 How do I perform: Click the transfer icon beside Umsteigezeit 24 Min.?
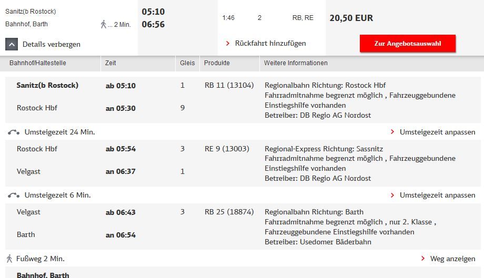click(14, 132)
